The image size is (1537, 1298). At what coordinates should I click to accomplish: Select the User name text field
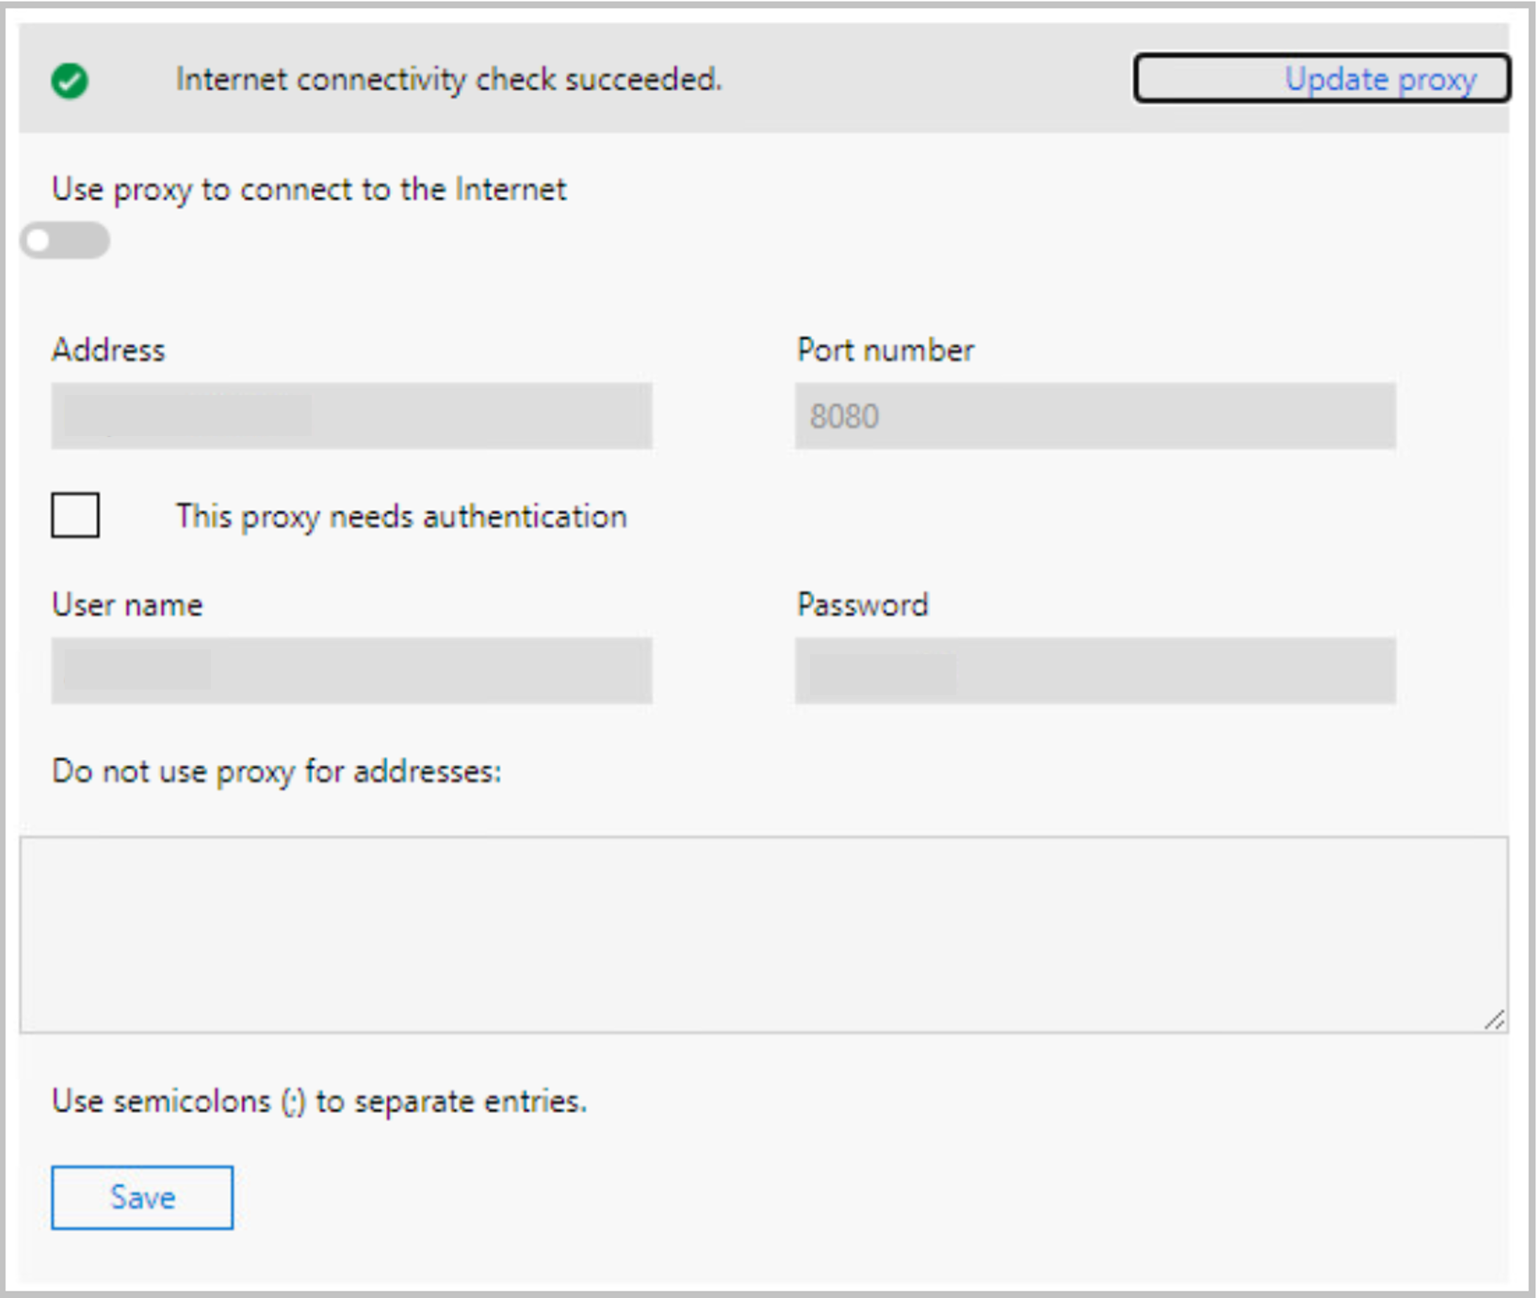(x=351, y=671)
